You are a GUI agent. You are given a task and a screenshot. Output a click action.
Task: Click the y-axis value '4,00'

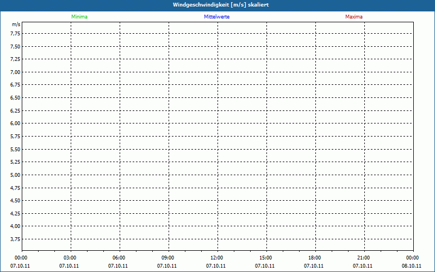[15, 226]
